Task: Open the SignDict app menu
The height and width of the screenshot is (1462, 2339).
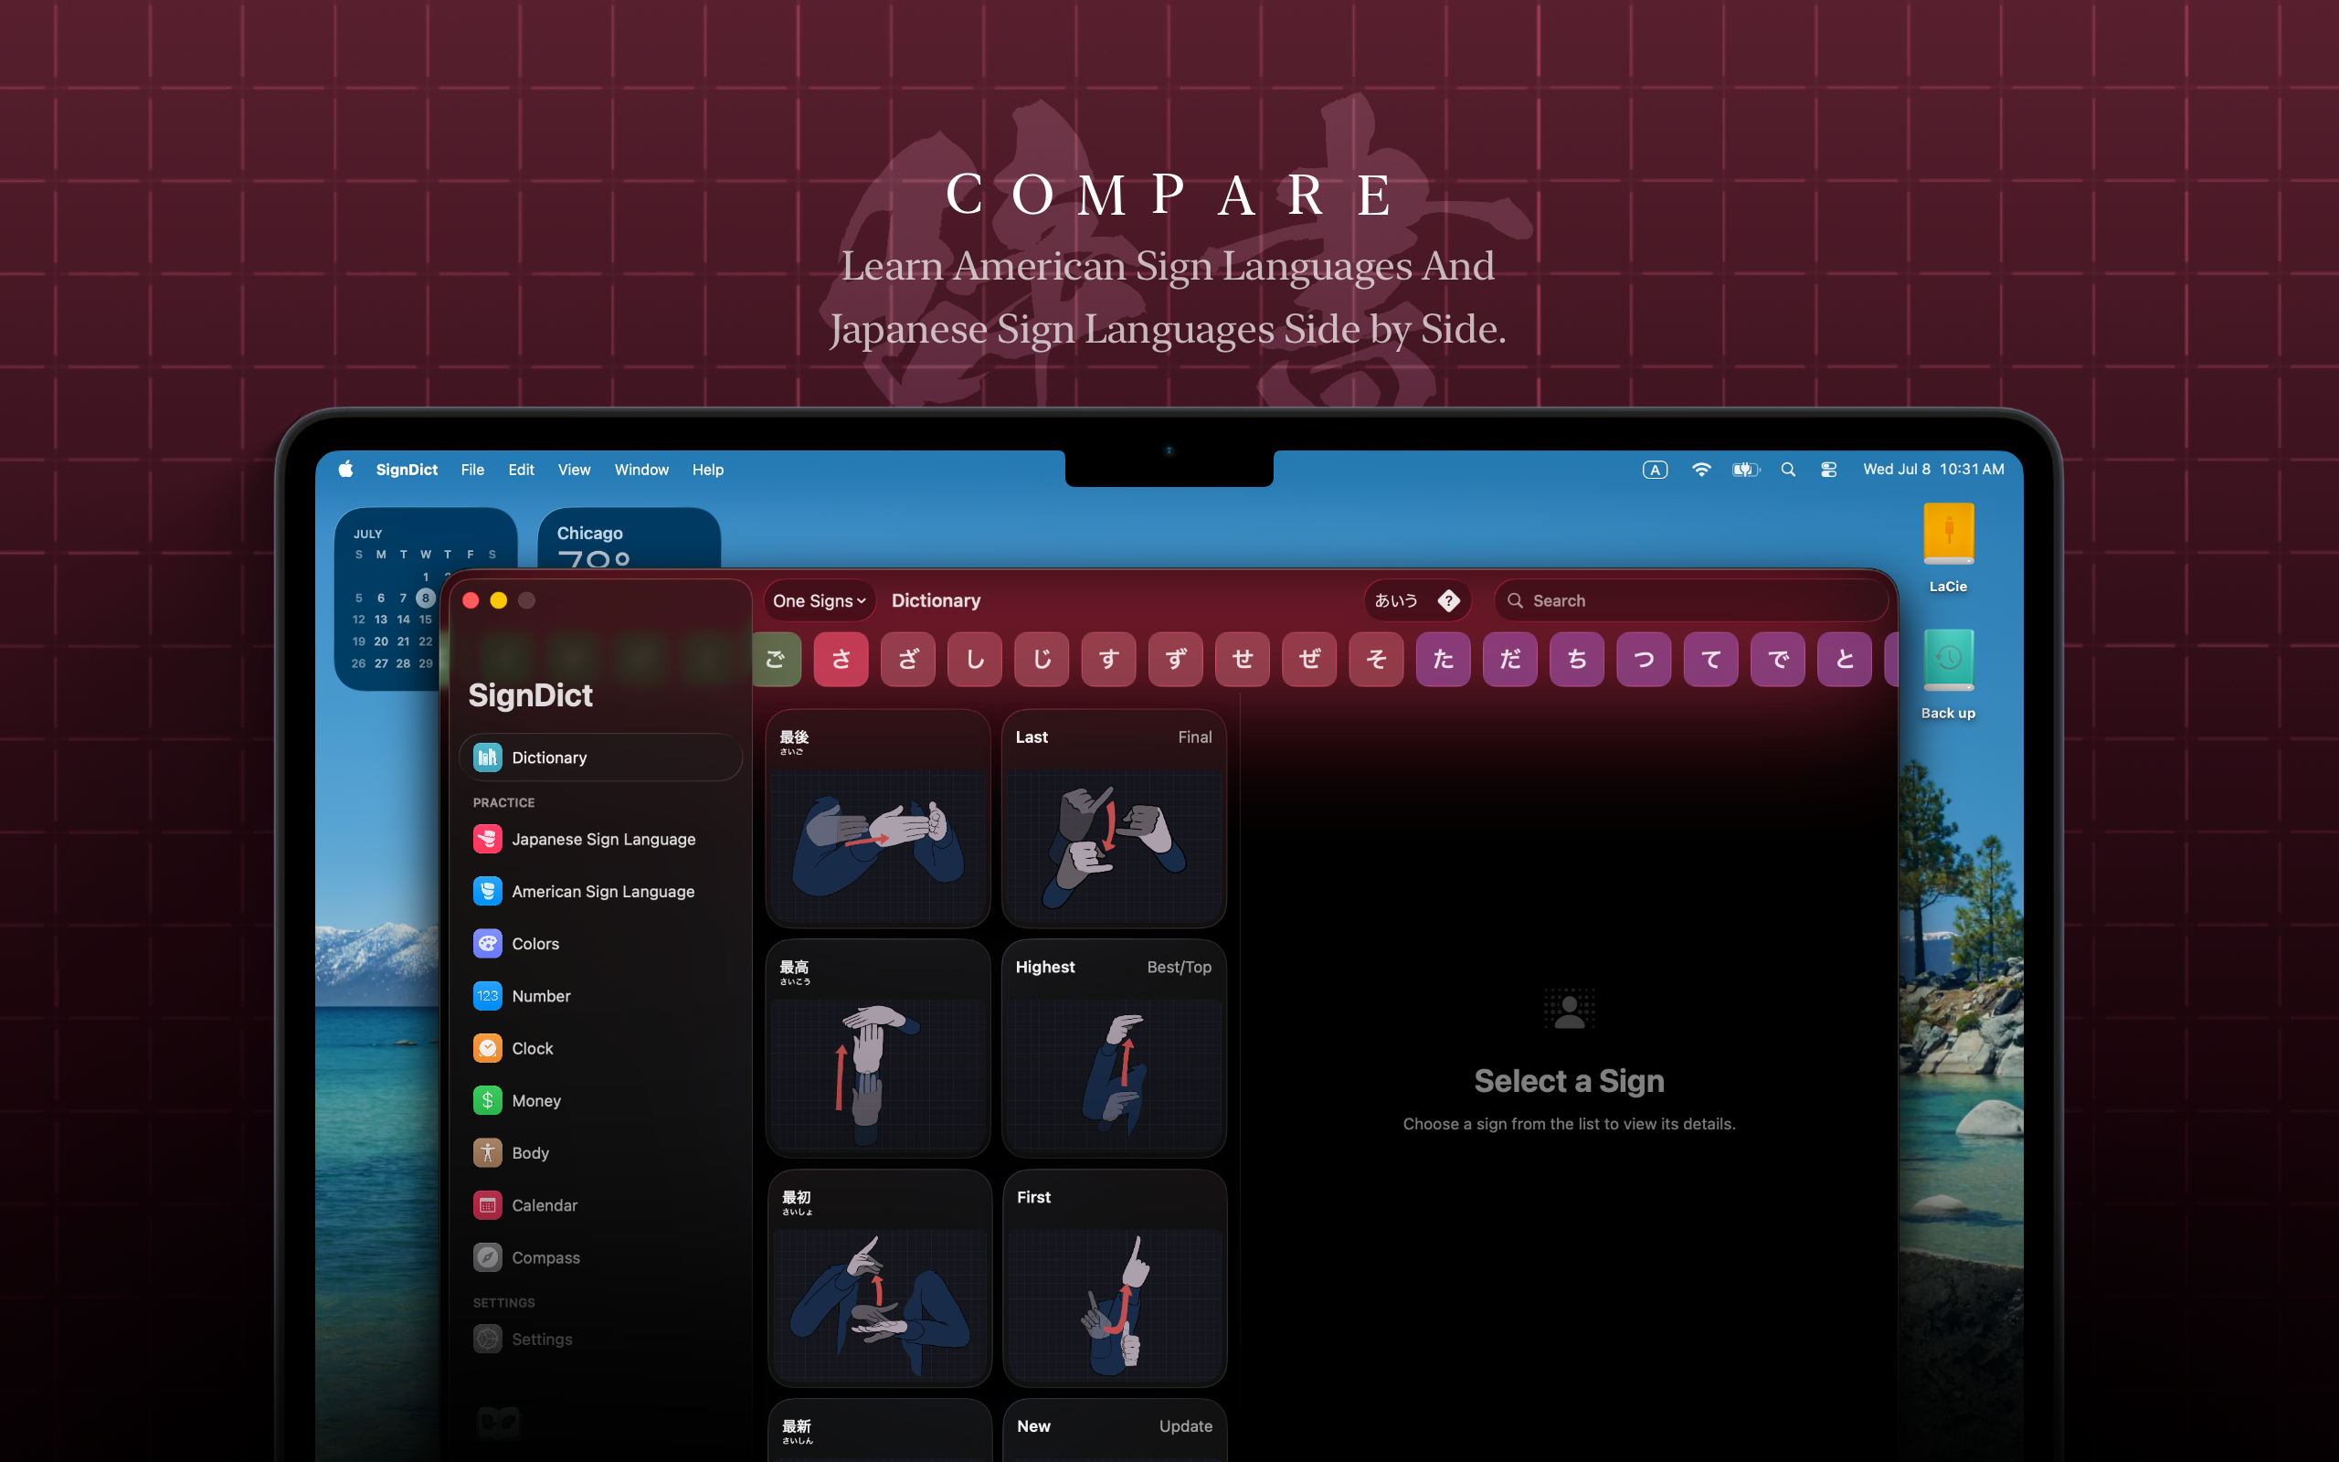Action: click(406, 469)
